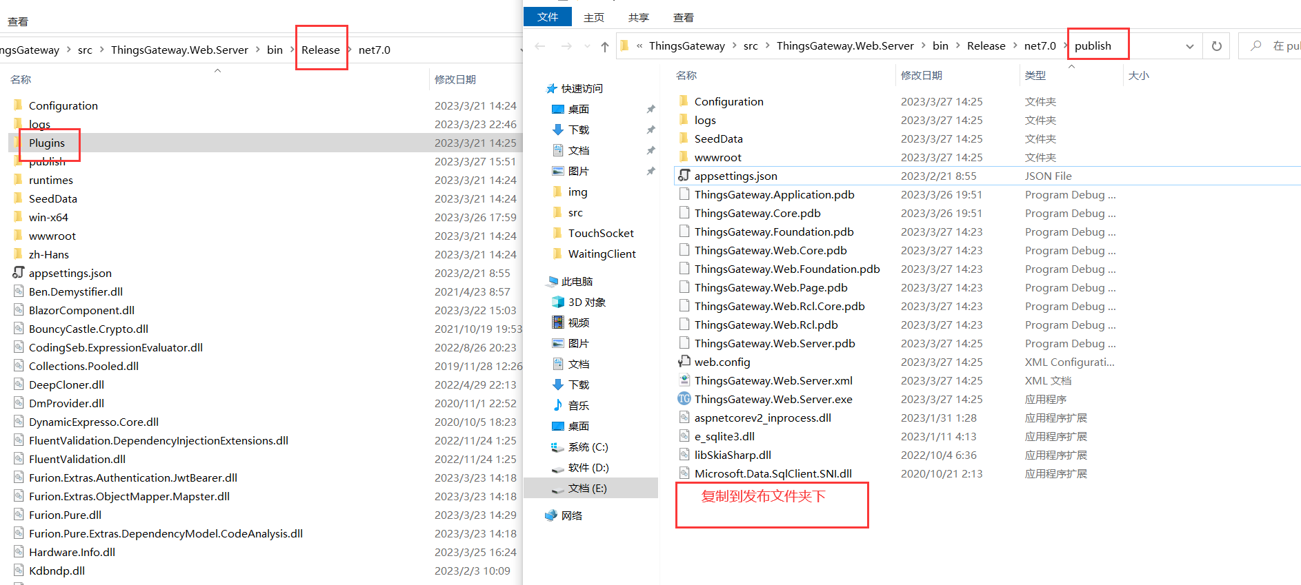
Task: Click the Release breadcrumb in right window
Action: pos(986,45)
